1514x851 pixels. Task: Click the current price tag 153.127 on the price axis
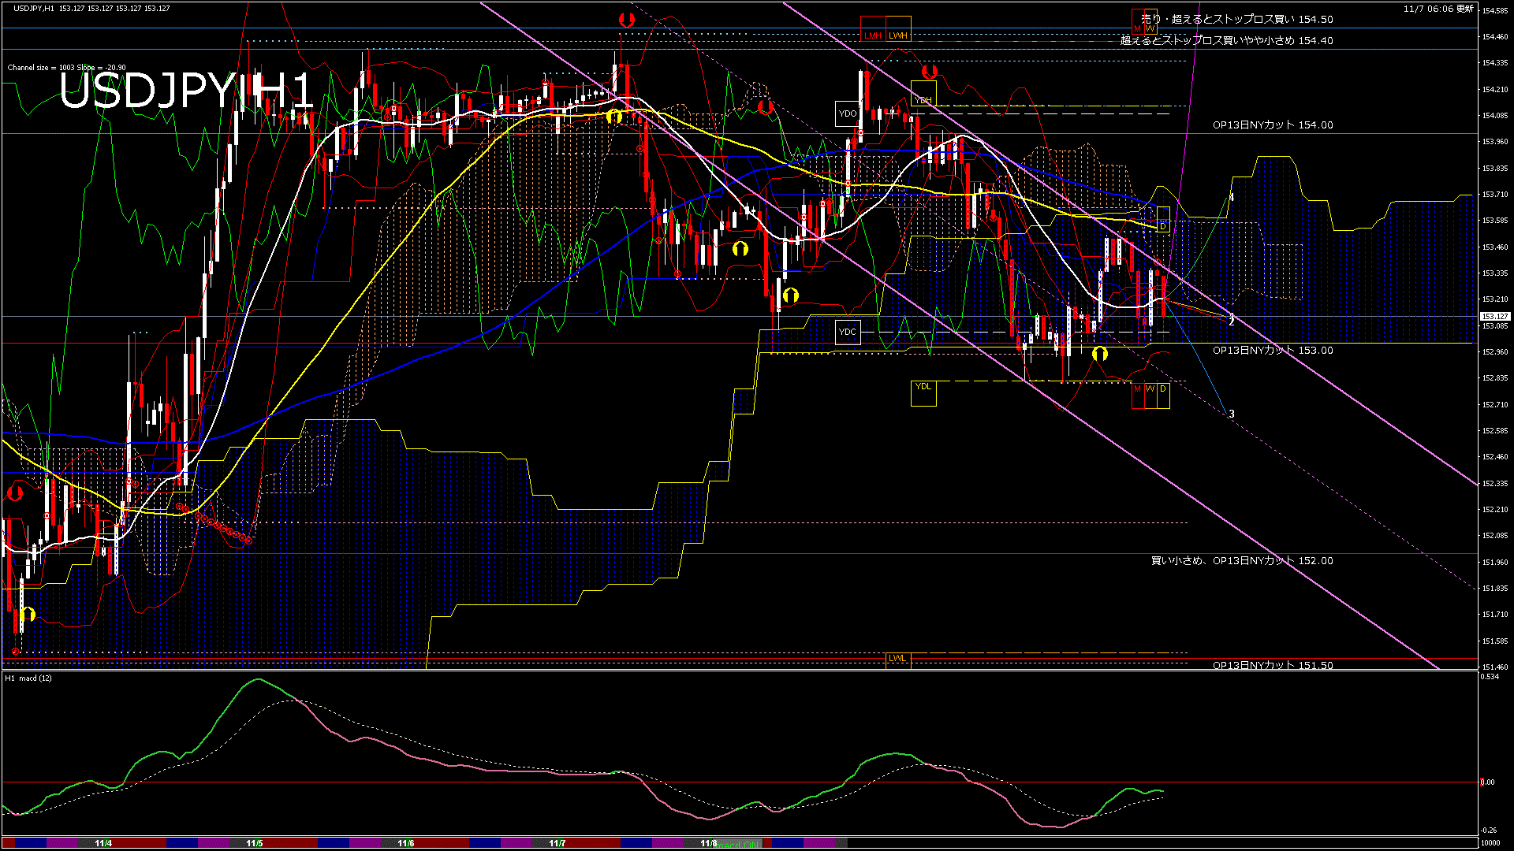click(1493, 316)
